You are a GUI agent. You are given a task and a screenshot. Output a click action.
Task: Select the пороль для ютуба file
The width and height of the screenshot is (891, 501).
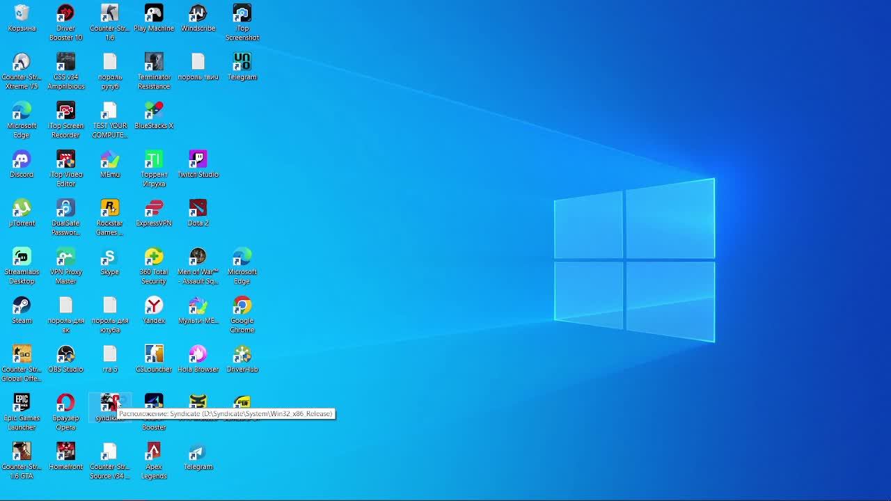(x=109, y=315)
